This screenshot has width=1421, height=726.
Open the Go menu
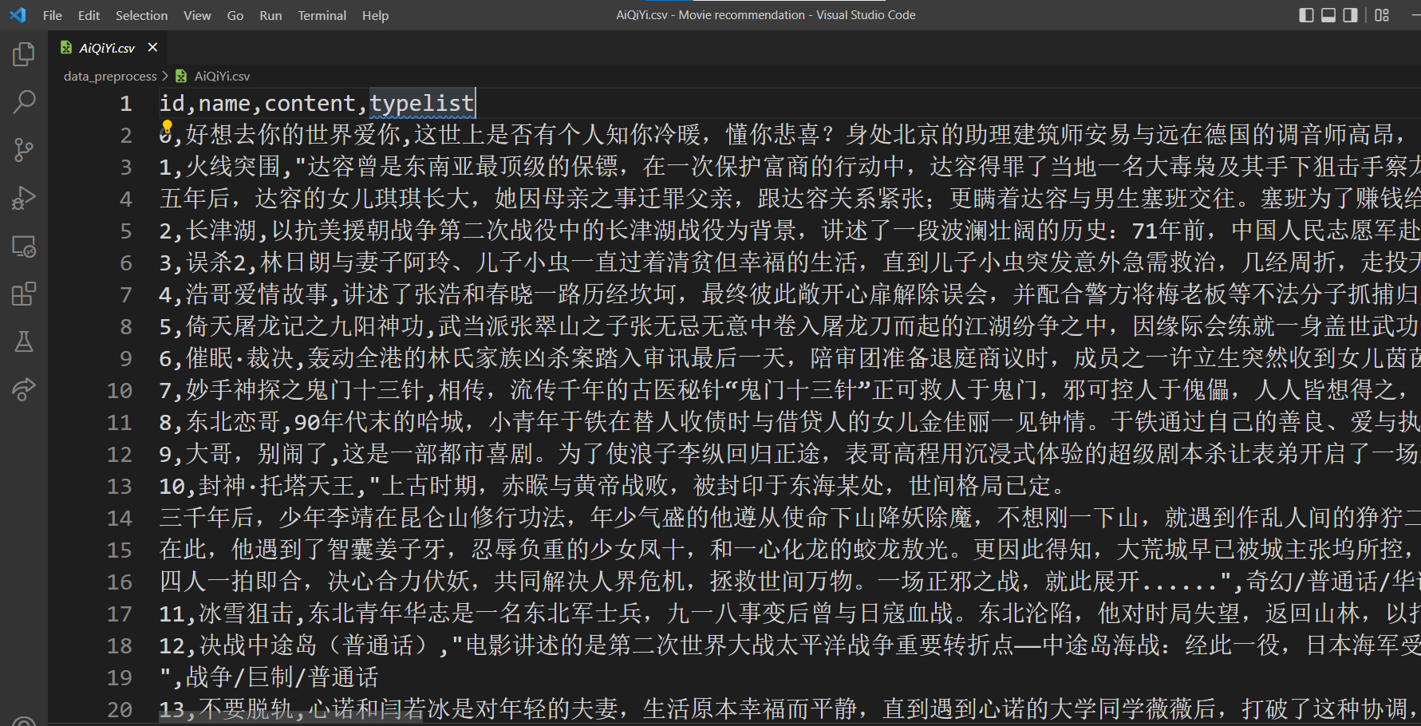pyautogui.click(x=235, y=15)
